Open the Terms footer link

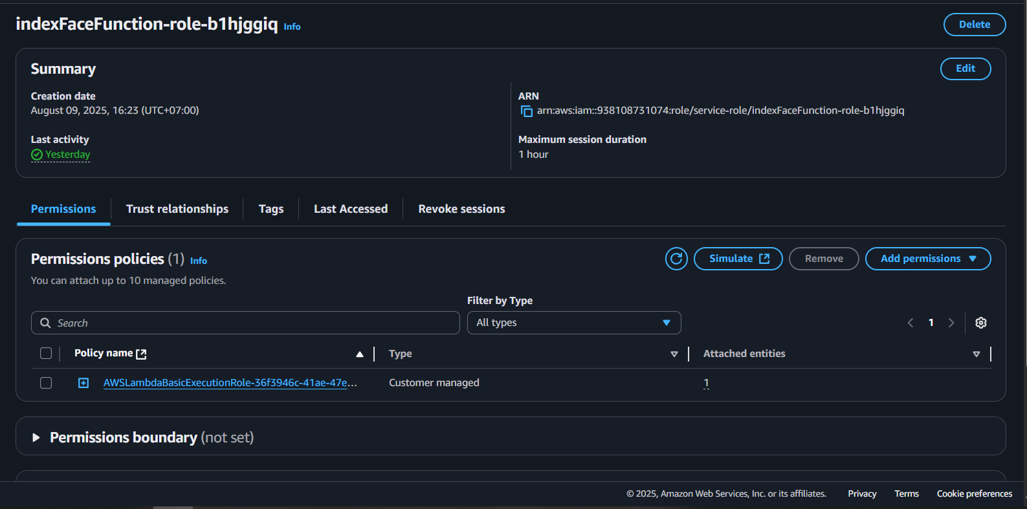[907, 493]
